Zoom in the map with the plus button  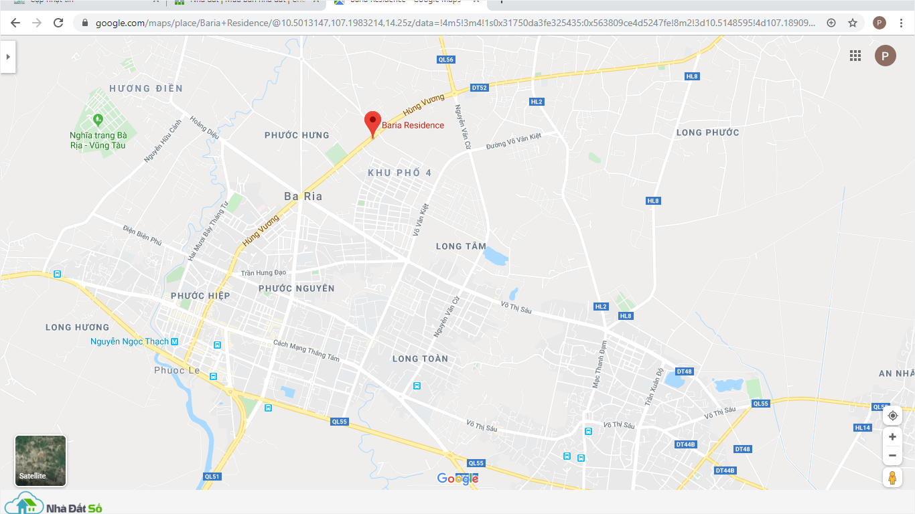tap(892, 437)
